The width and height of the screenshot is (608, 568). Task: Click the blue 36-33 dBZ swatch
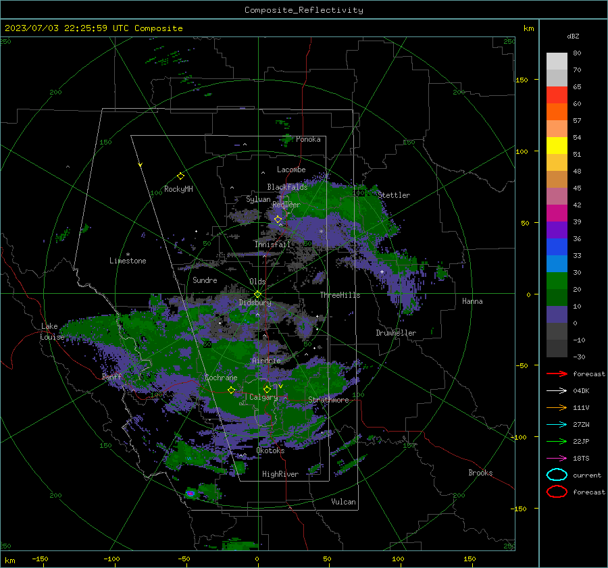557,247
